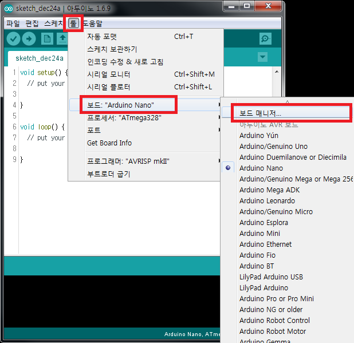Viewport: 354px width, 343px height.
Task: Click code line "void setup() {"
Action: click(44, 72)
